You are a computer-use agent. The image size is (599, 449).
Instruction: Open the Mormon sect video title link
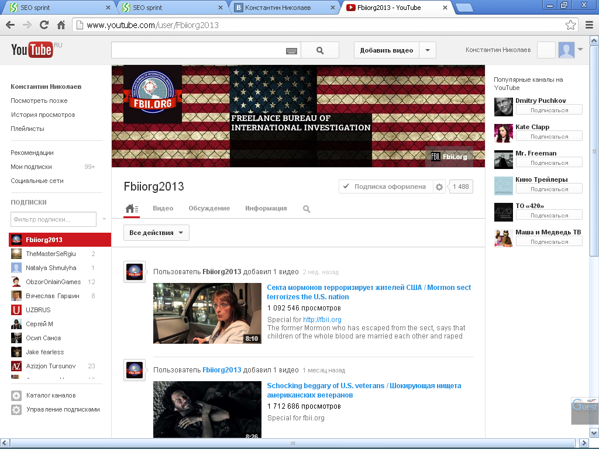(369, 292)
